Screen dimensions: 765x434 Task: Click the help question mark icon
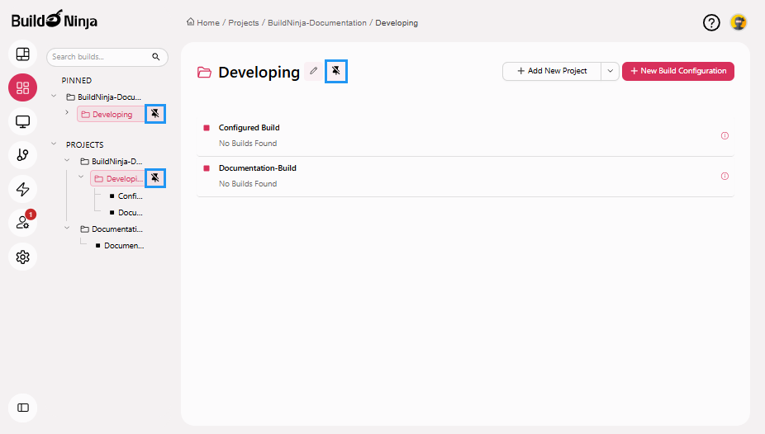tap(711, 23)
